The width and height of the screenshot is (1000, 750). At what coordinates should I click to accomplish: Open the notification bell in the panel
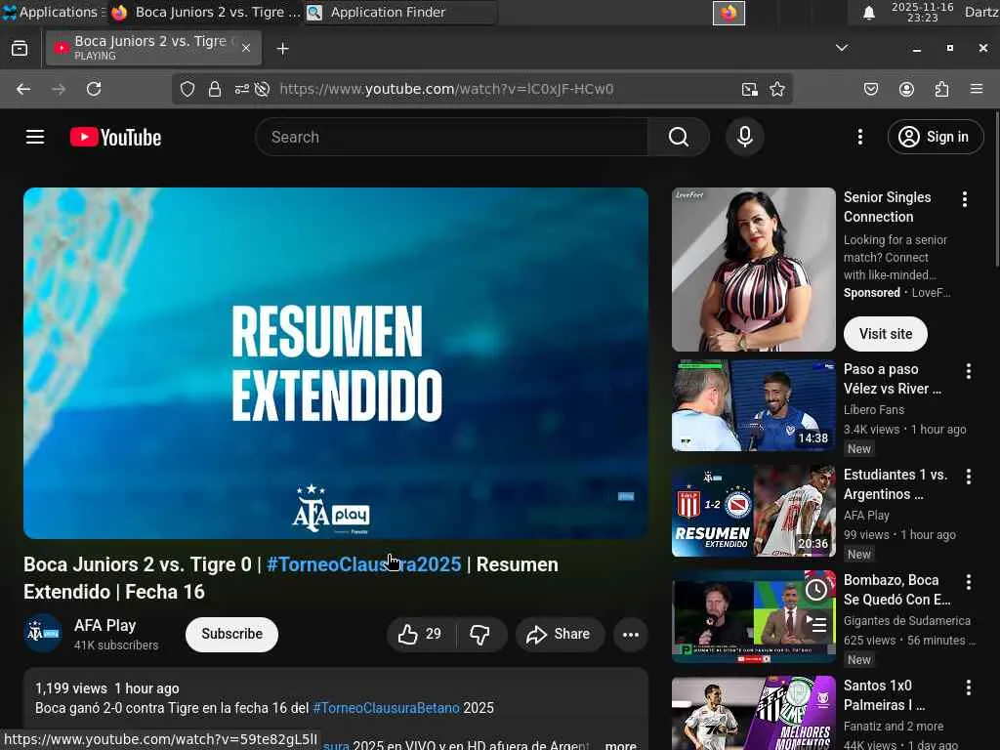pos(868,13)
